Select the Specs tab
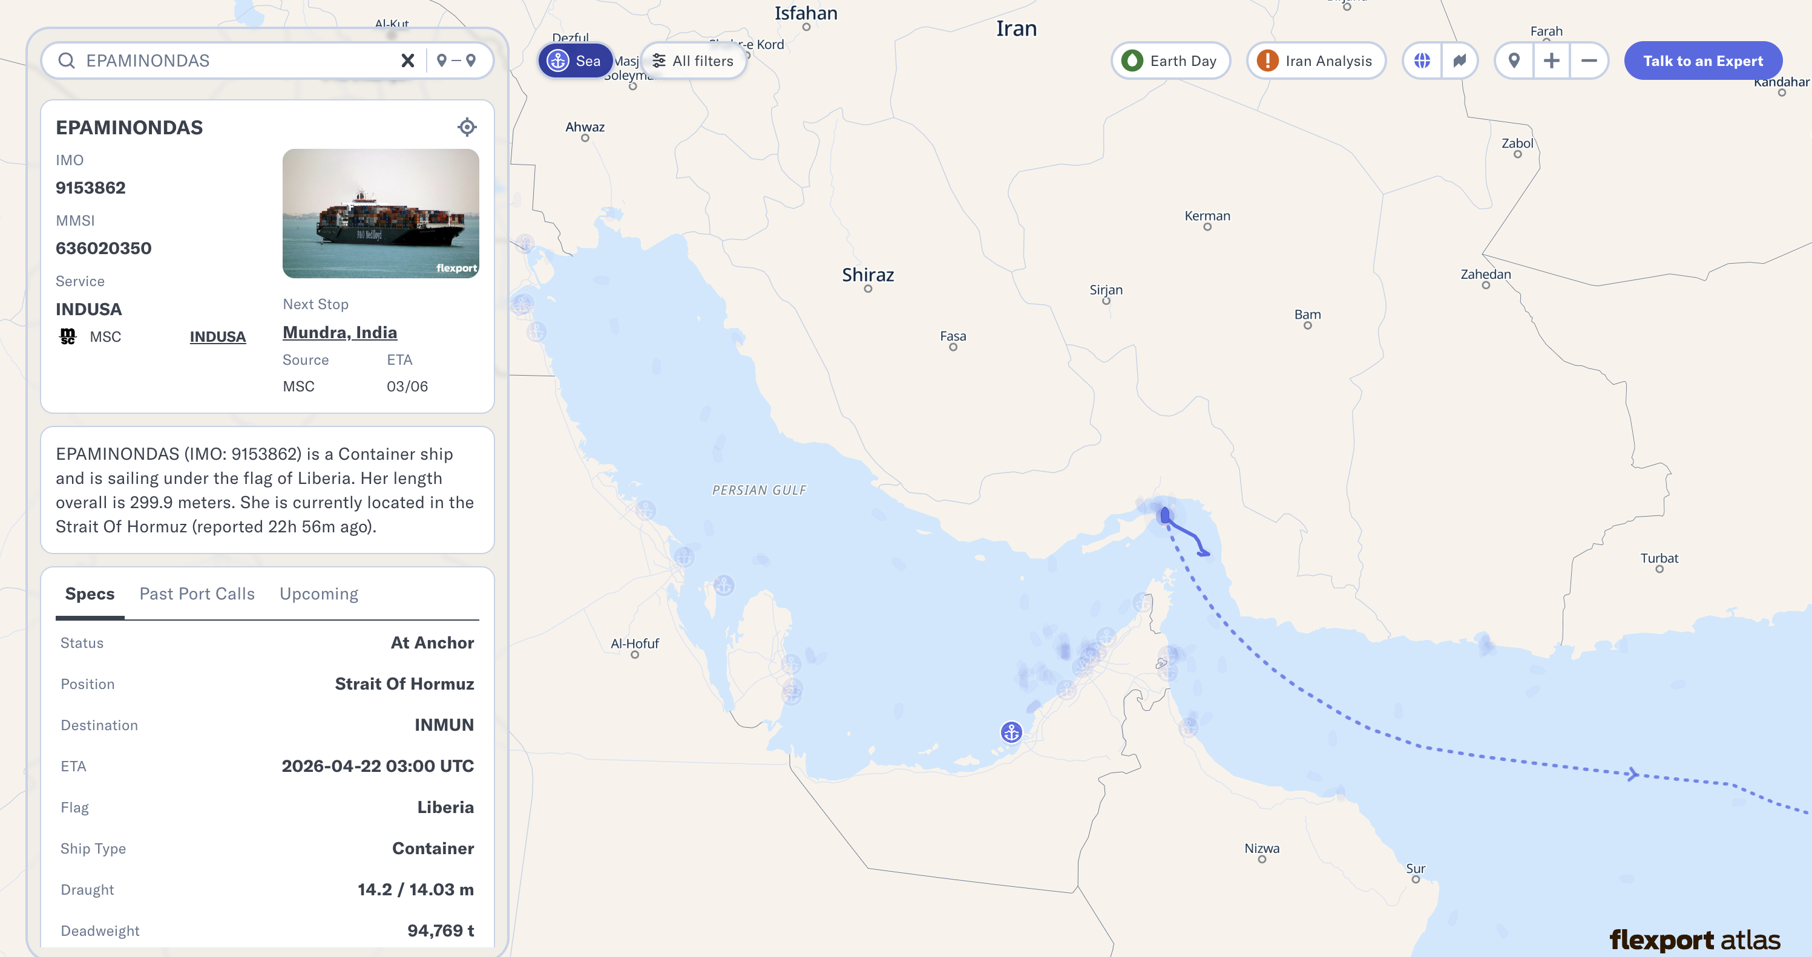Image resolution: width=1812 pixels, height=957 pixels. [x=90, y=593]
